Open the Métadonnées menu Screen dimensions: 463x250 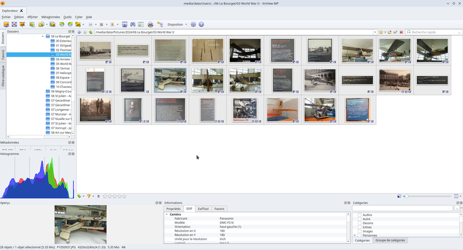click(50, 17)
